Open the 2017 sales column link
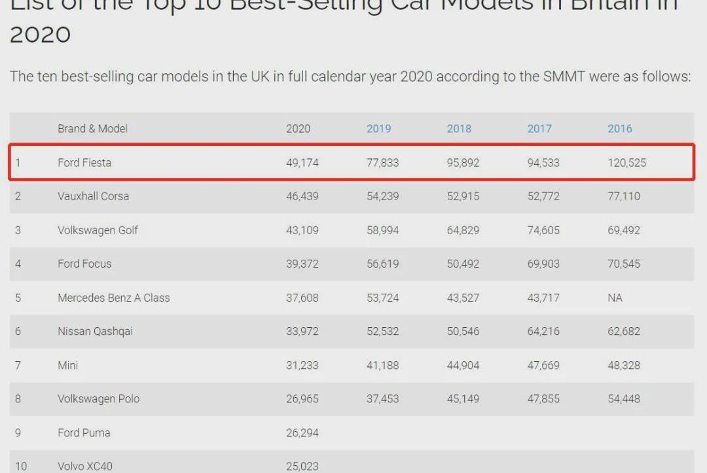This screenshot has height=473, width=707. 539,128
